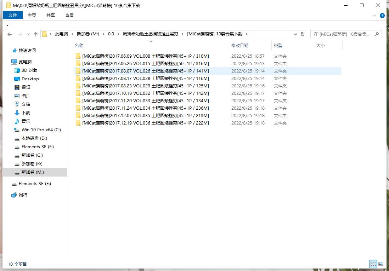Viewport: 389px width, 271px height.
Task: Go forward with the forward arrow
Action: click(x=20, y=34)
